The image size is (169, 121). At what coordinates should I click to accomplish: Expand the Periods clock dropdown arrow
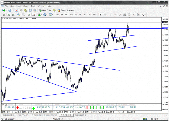pos(47,15)
